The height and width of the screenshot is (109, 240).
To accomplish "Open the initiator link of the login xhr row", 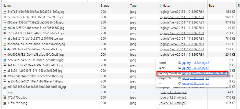I will click(173, 92).
